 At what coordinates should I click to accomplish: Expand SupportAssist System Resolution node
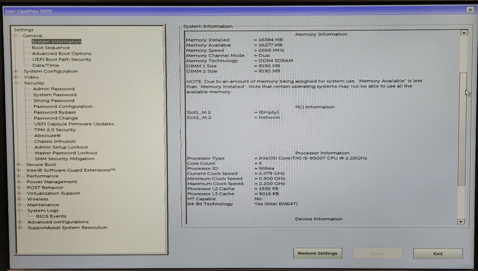tap(20, 228)
